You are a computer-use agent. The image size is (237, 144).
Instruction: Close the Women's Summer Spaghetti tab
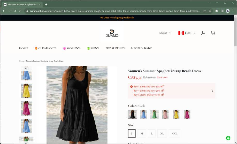pos(40,5)
